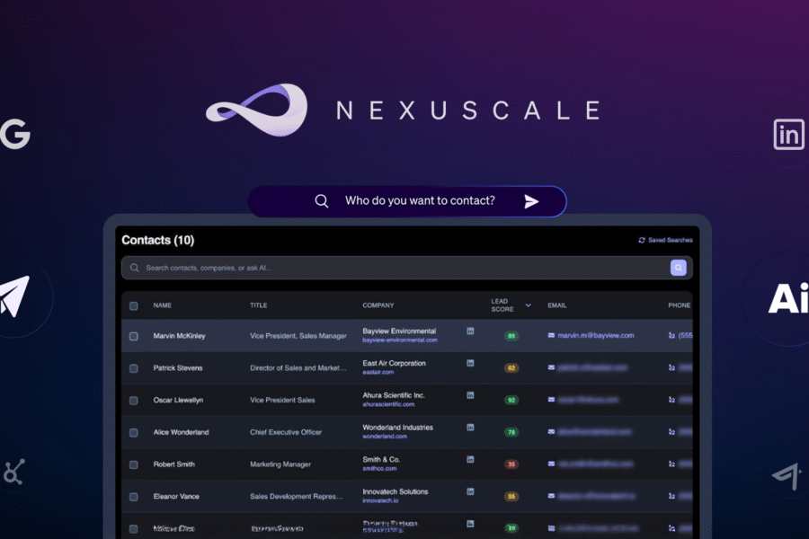Click the email envelope icon for Marvin McKinley

click(x=551, y=335)
